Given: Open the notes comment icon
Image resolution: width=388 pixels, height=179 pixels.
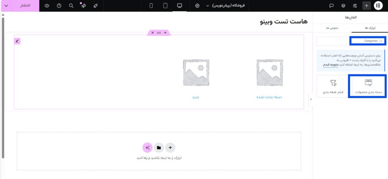Looking at the screenshot, I should point(332,6).
